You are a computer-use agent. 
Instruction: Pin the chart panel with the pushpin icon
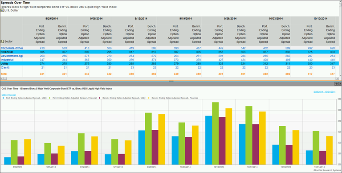336,84
